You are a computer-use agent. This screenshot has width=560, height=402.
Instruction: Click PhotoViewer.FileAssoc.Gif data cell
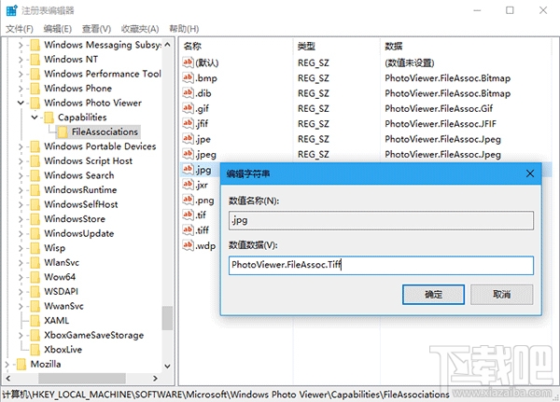pos(439,108)
